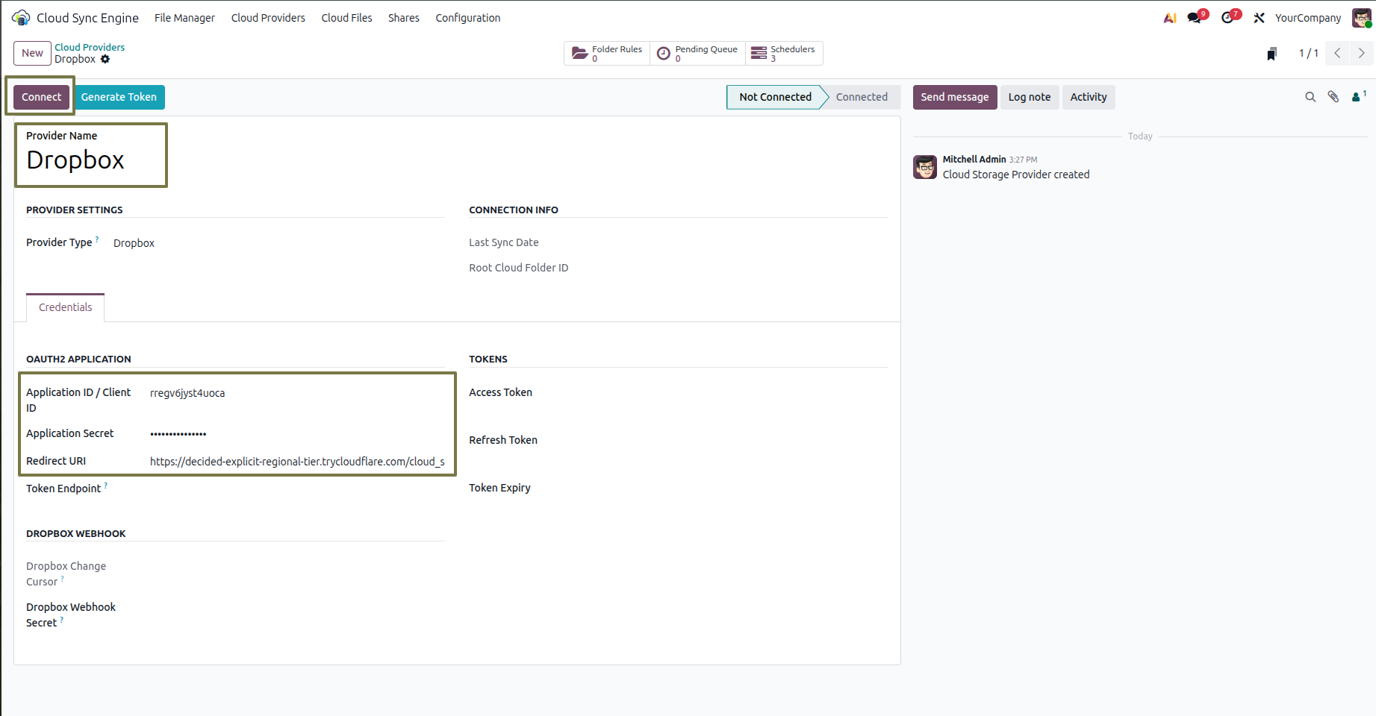
Task: Open the gear actions menu beside Dropbox
Action: click(105, 60)
